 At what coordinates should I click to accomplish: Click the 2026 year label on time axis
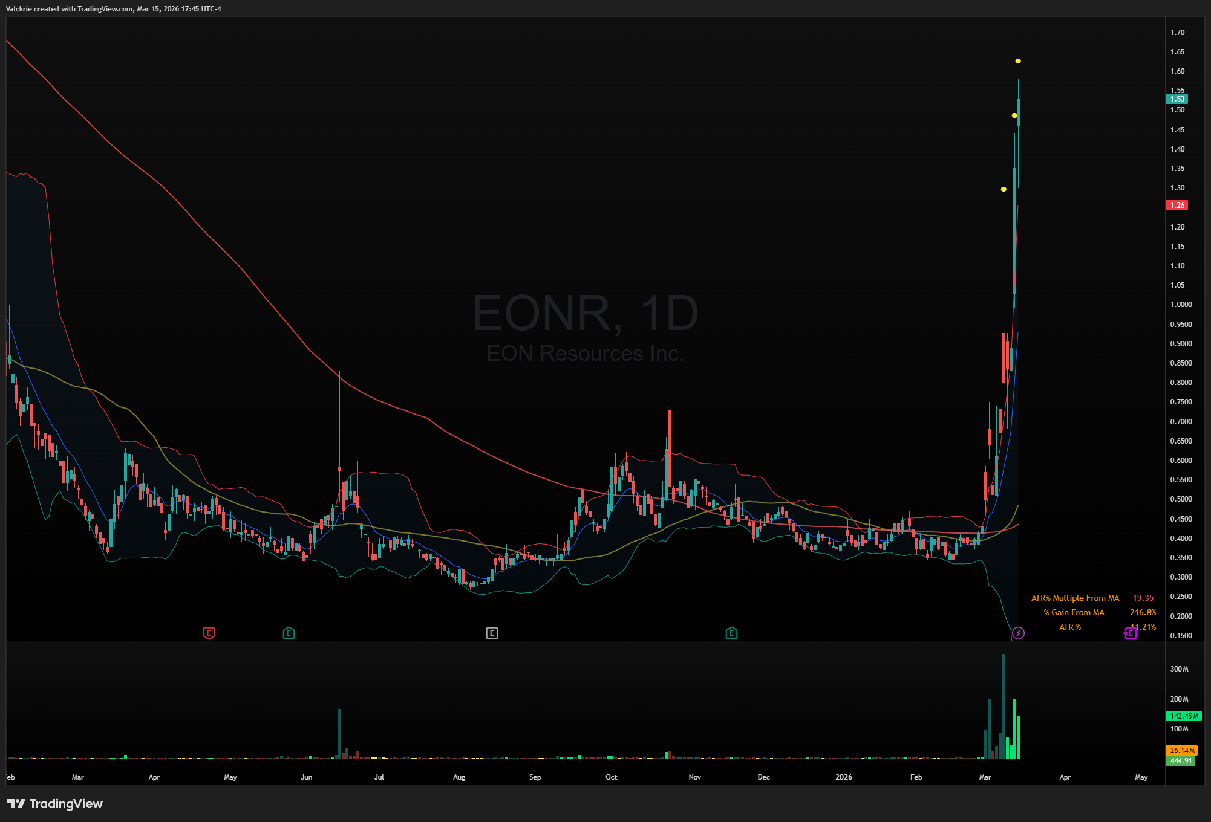pos(843,777)
